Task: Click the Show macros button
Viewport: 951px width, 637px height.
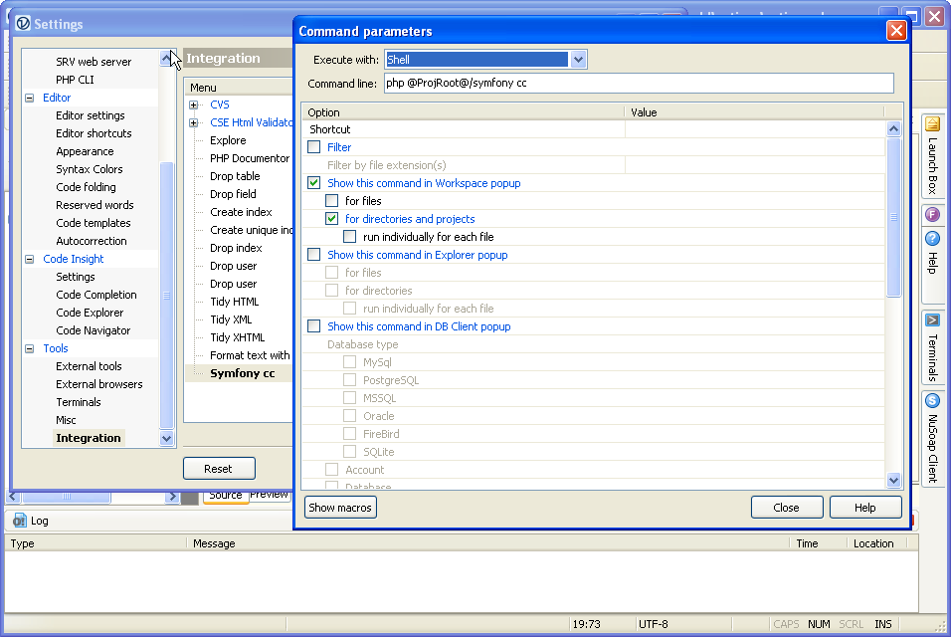Action: (340, 508)
